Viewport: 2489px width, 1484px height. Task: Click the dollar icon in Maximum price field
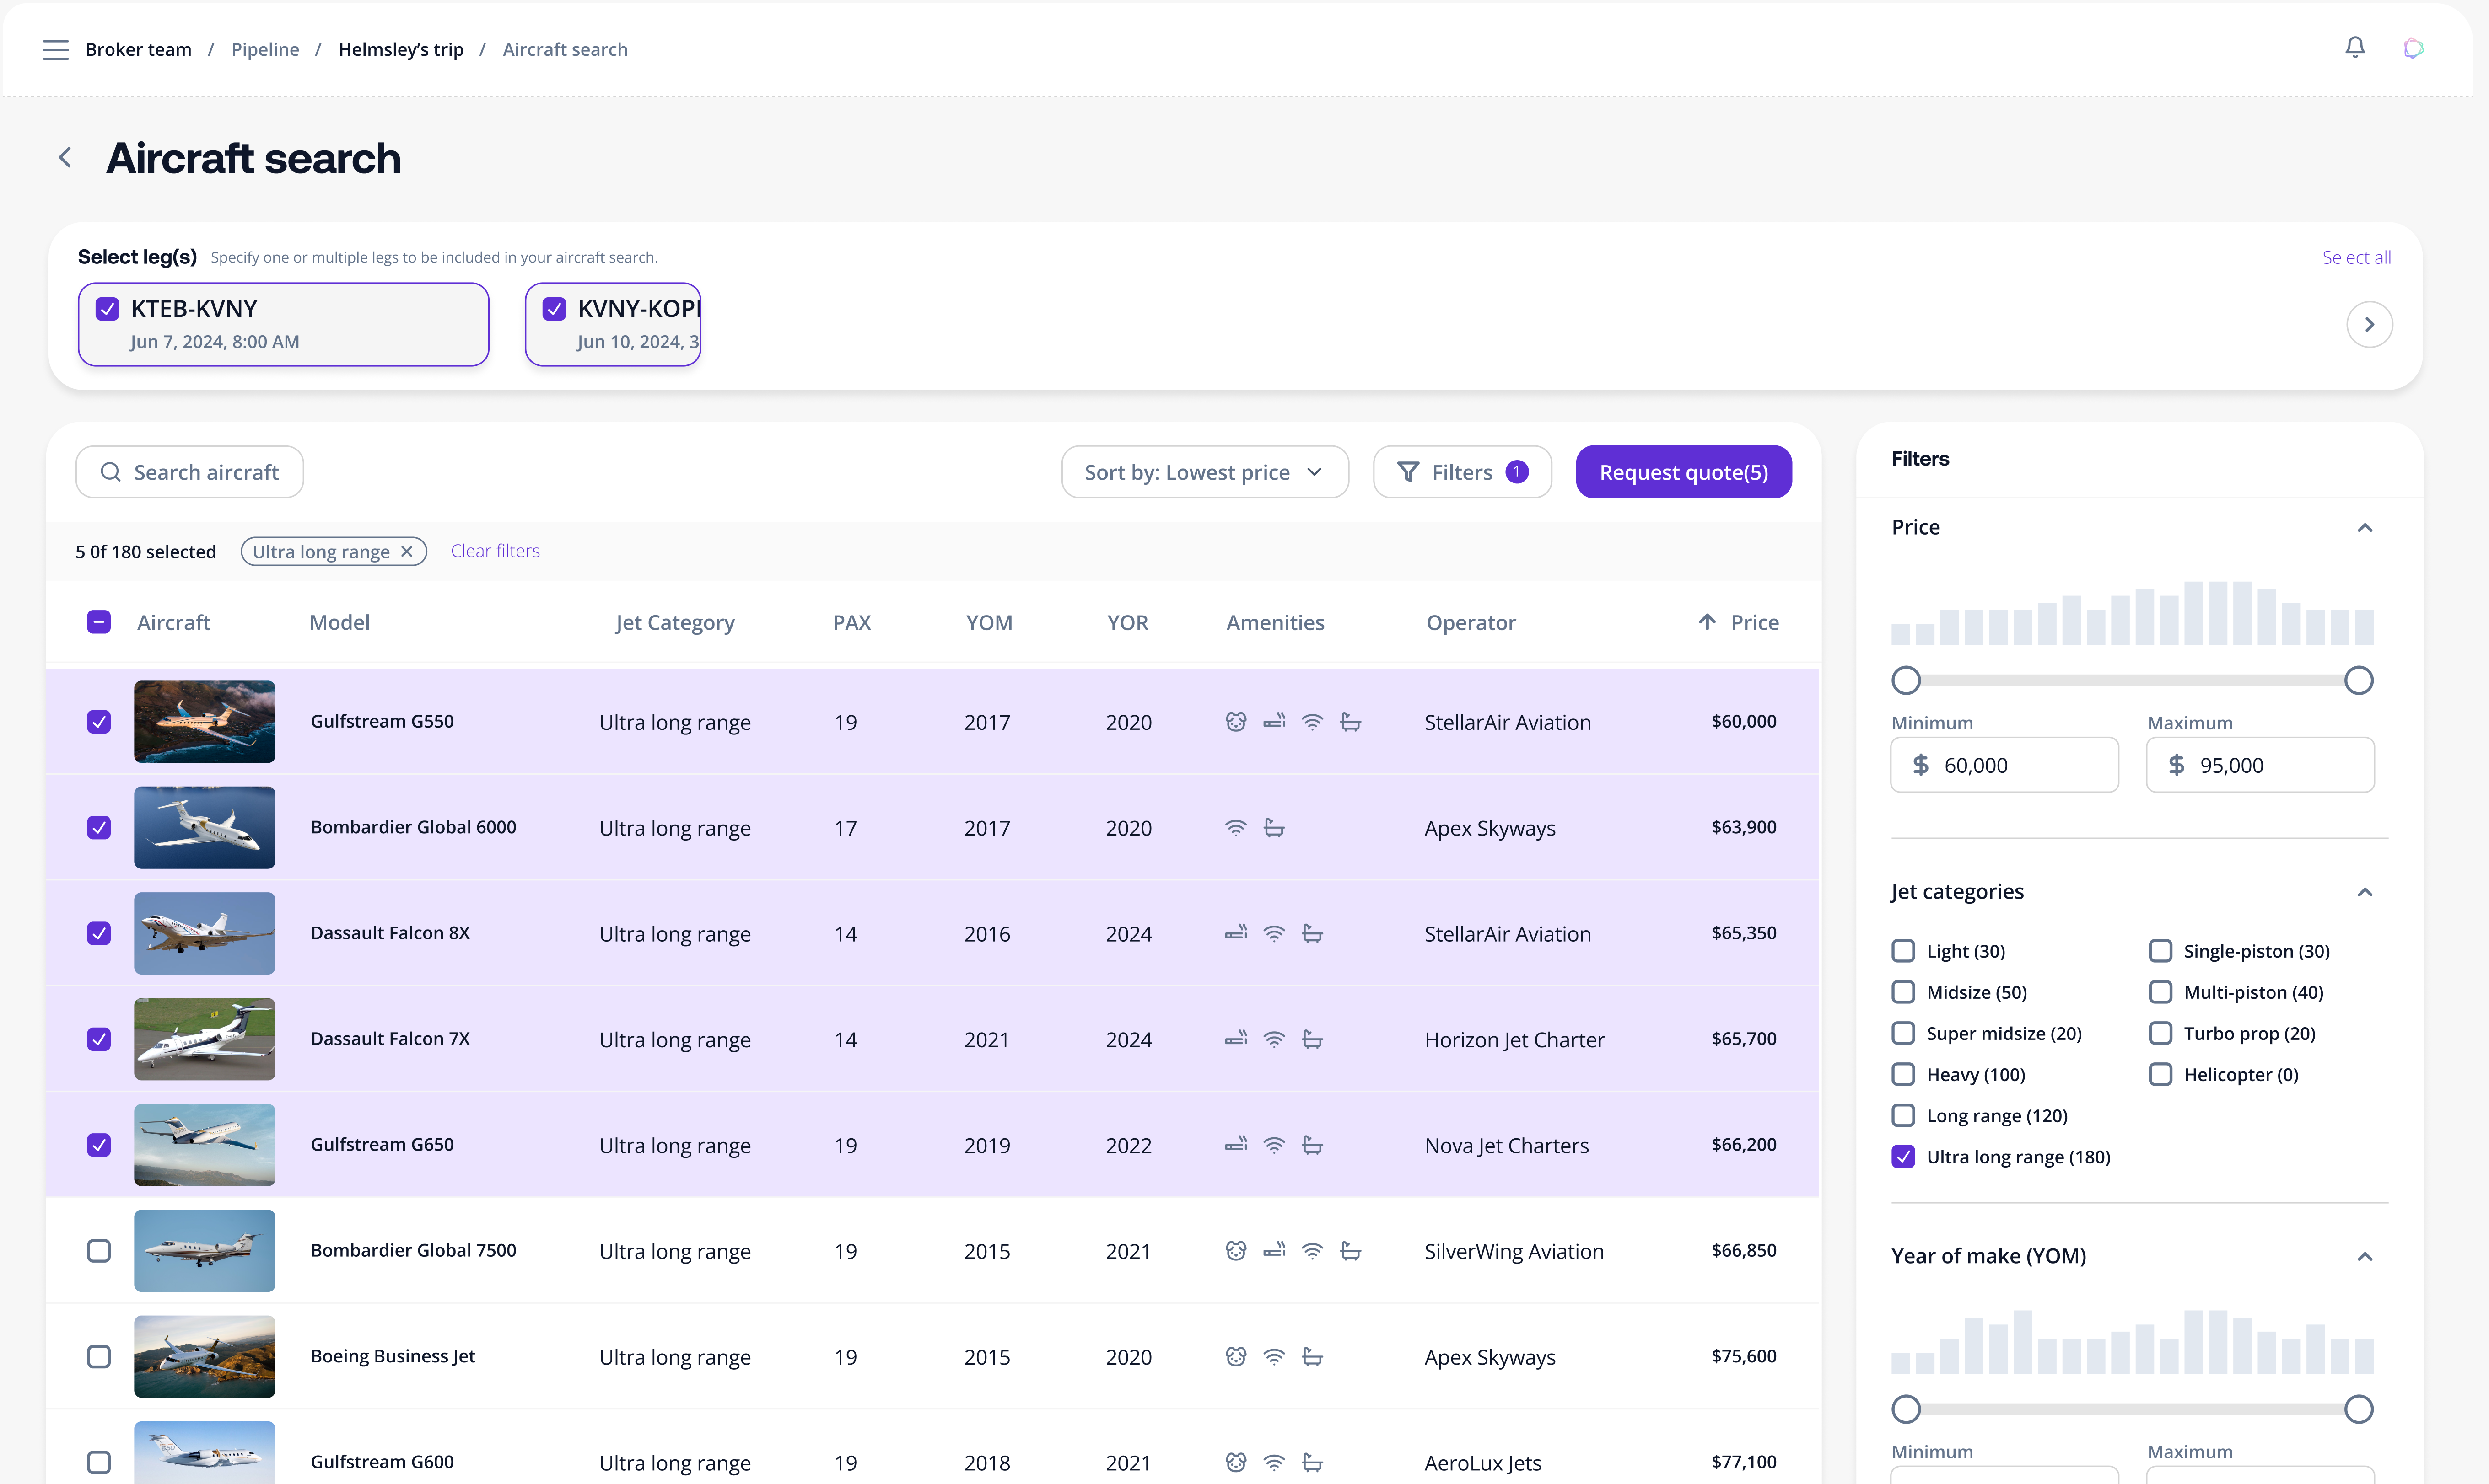click(2176, 765)
